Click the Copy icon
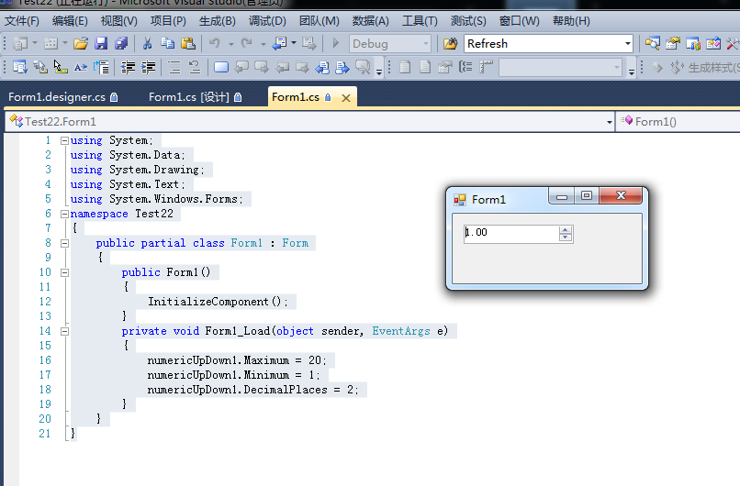Image resolution: width=740 pixels, height=486 pixels. click(x=167, y=44)
